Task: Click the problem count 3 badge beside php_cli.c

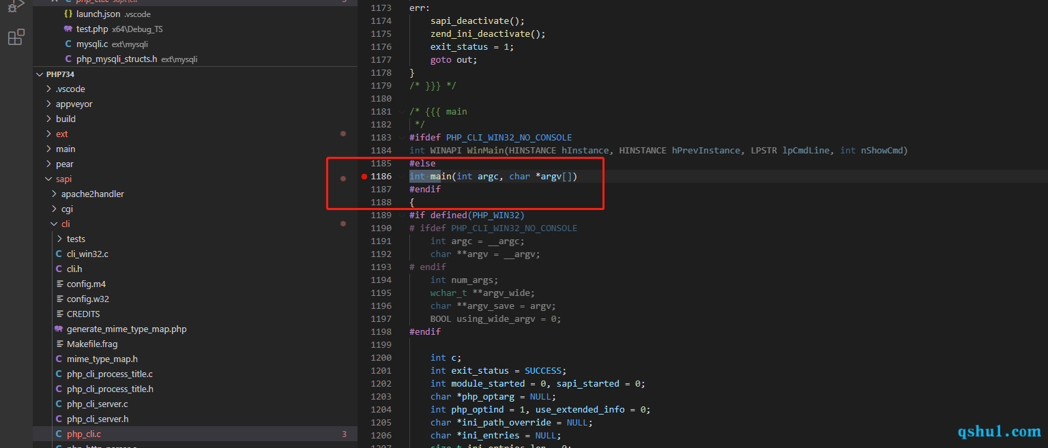Action: coord(344,434)
